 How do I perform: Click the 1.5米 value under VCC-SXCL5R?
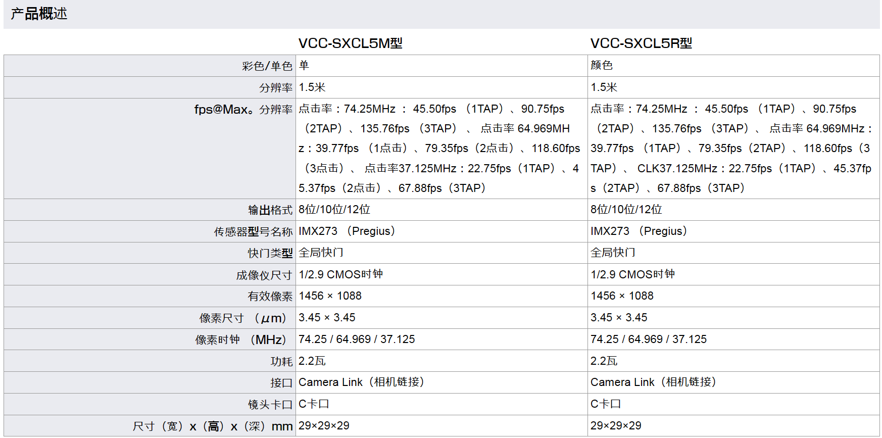pos(604,87)
